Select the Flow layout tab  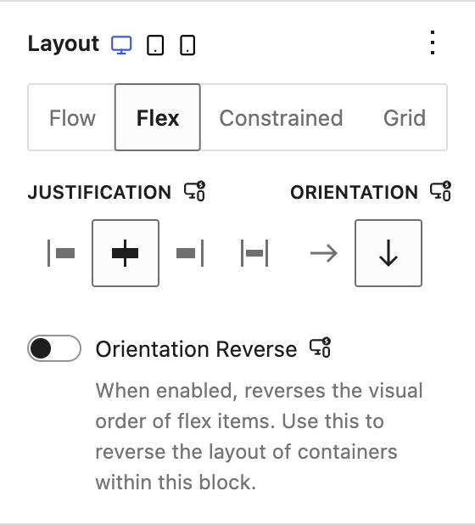(72, 117)
